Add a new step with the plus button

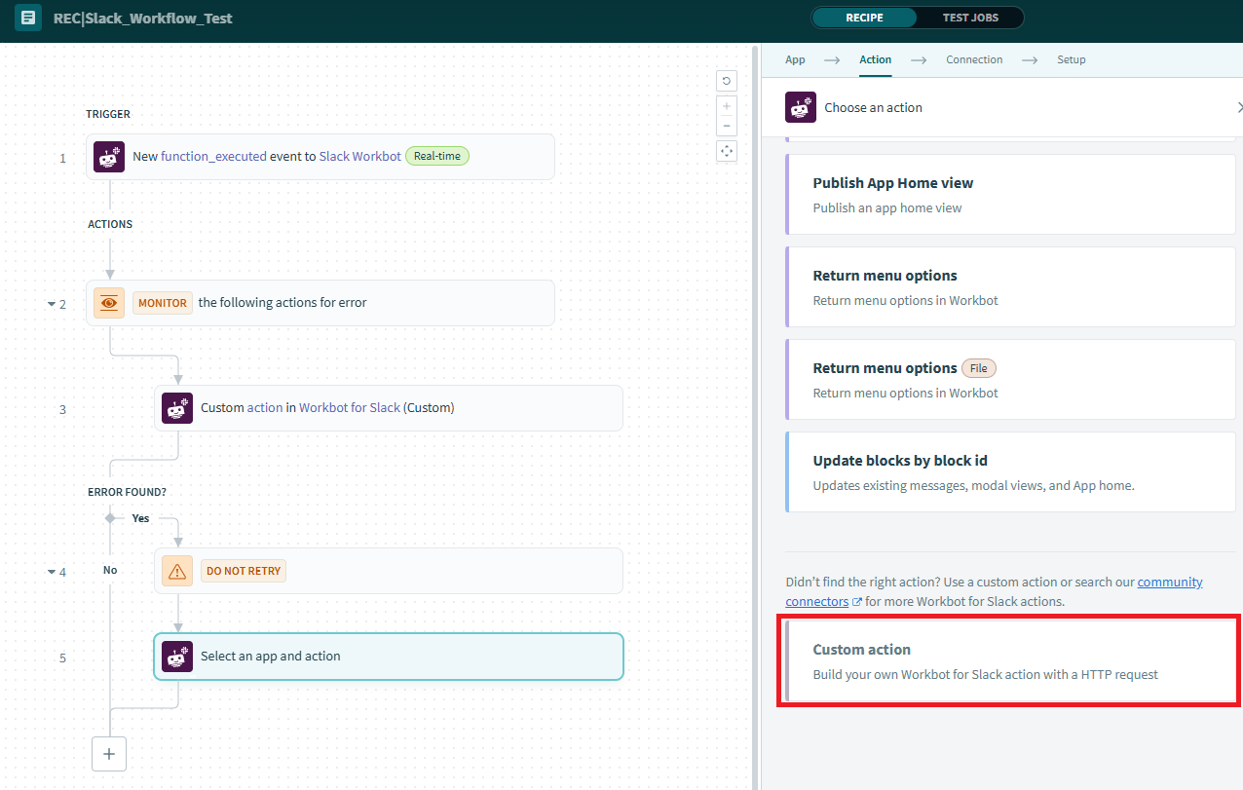[109, 754]
